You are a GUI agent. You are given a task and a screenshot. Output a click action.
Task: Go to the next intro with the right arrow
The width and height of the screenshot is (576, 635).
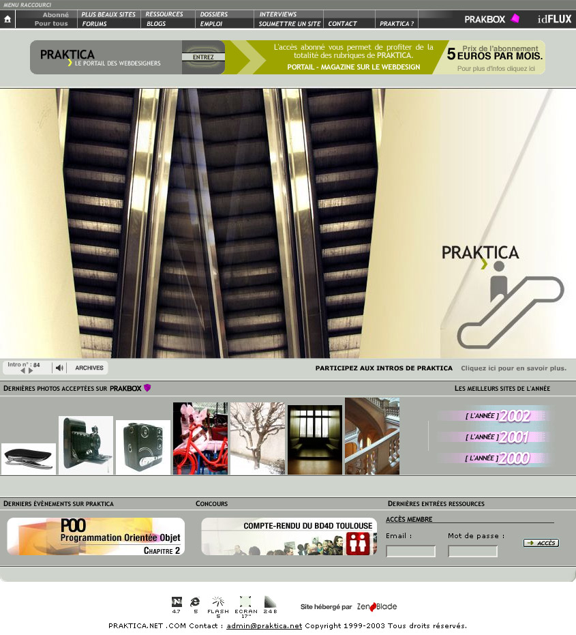pyautogui.click(x=31, y=371)
